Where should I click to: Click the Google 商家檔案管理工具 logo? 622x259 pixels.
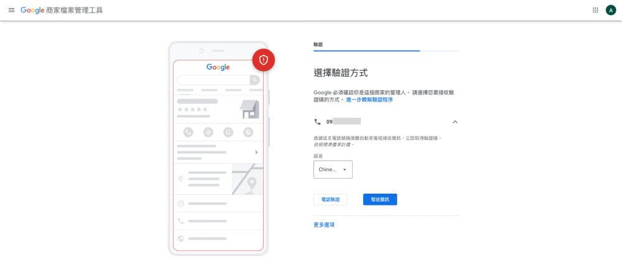point(62,11)
